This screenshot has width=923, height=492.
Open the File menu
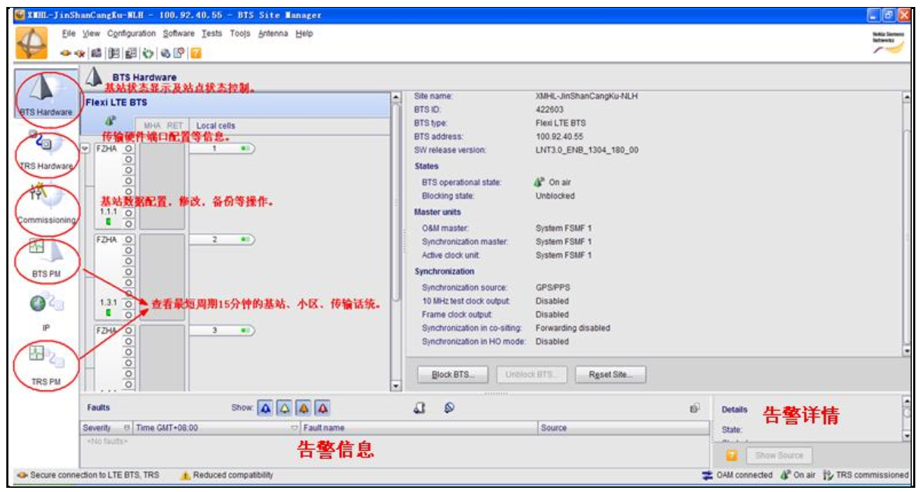pos(69,34)
